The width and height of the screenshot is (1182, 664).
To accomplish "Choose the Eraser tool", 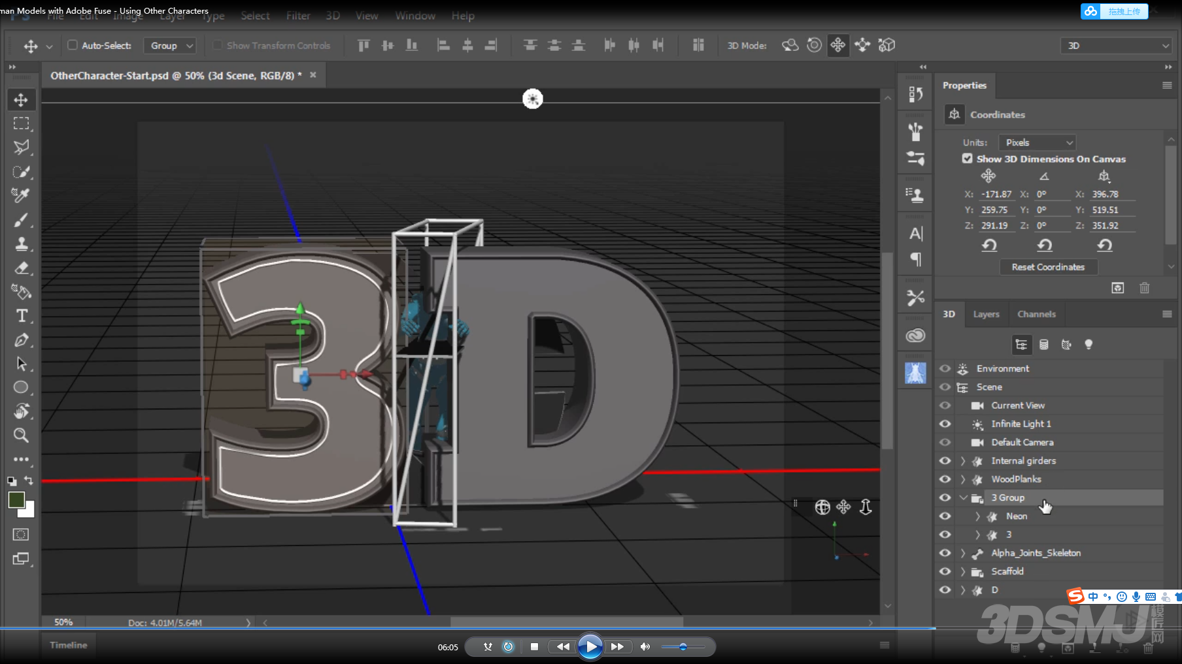I will [21, 268].
